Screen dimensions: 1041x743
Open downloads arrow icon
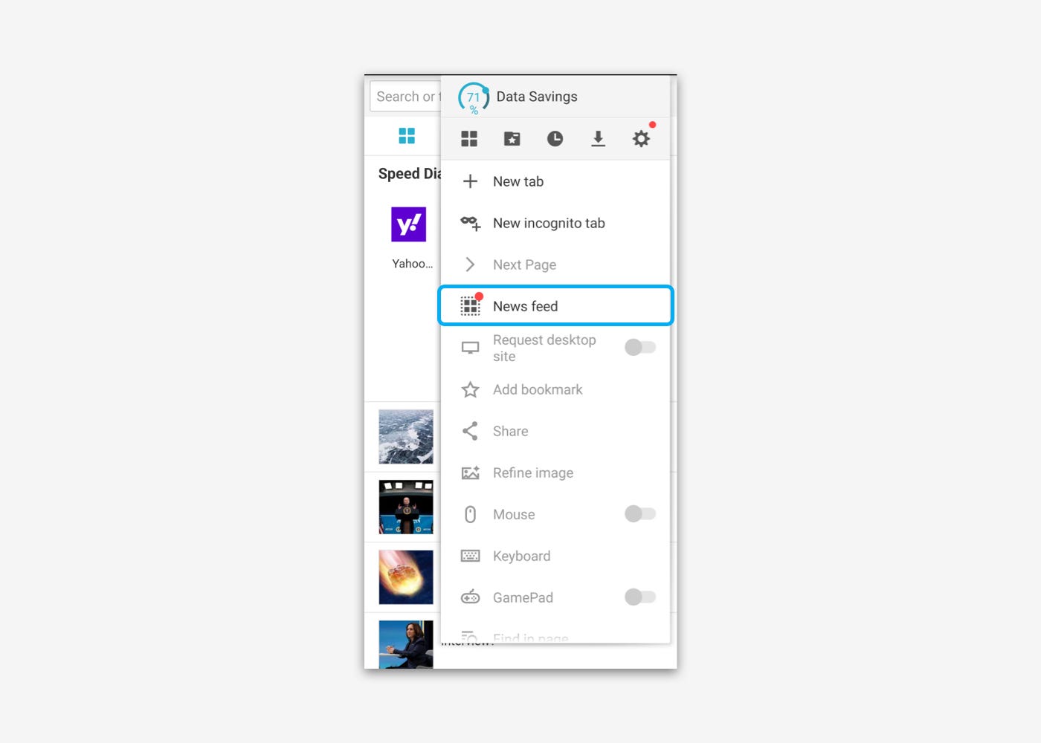point(598,139)
